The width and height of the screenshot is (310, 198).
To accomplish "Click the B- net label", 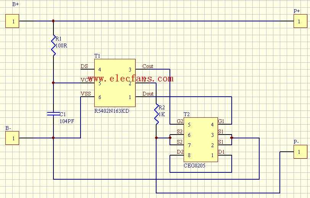I will pyautogui.click(x=8, y=128).
